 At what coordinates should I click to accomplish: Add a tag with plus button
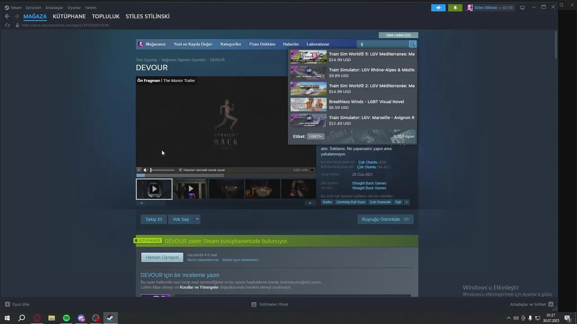[x=407, y=202]
